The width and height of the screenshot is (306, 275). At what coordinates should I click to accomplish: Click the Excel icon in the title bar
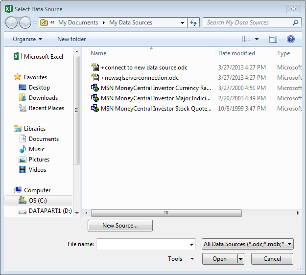point(9,9)
